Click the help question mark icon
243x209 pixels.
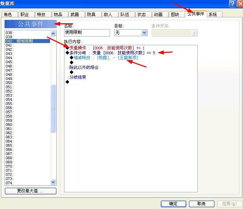click(x=233, y=3)
